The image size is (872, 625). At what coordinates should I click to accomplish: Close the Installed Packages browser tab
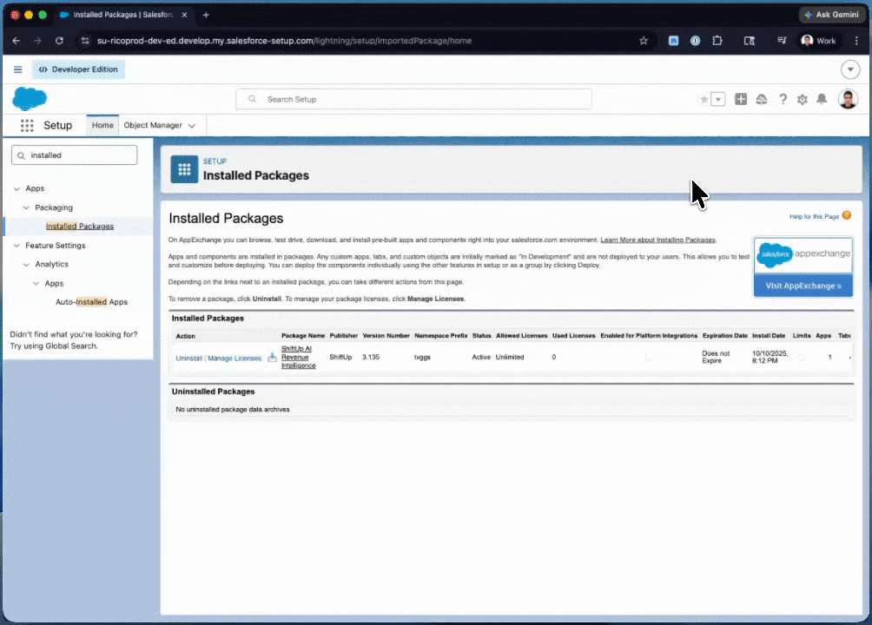pyautogui.click(x=185, y=15)
